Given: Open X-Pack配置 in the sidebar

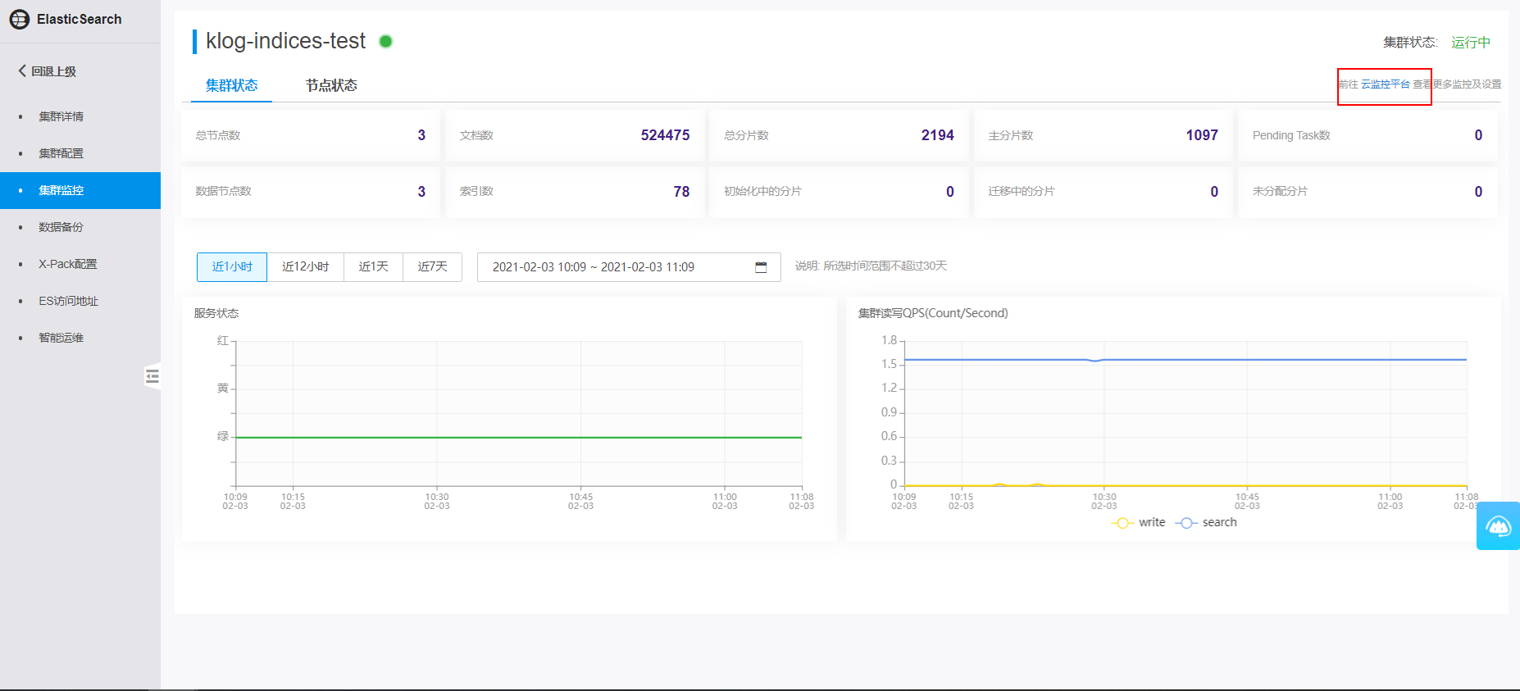Looking at the screenshot, I should coord(68,264).
